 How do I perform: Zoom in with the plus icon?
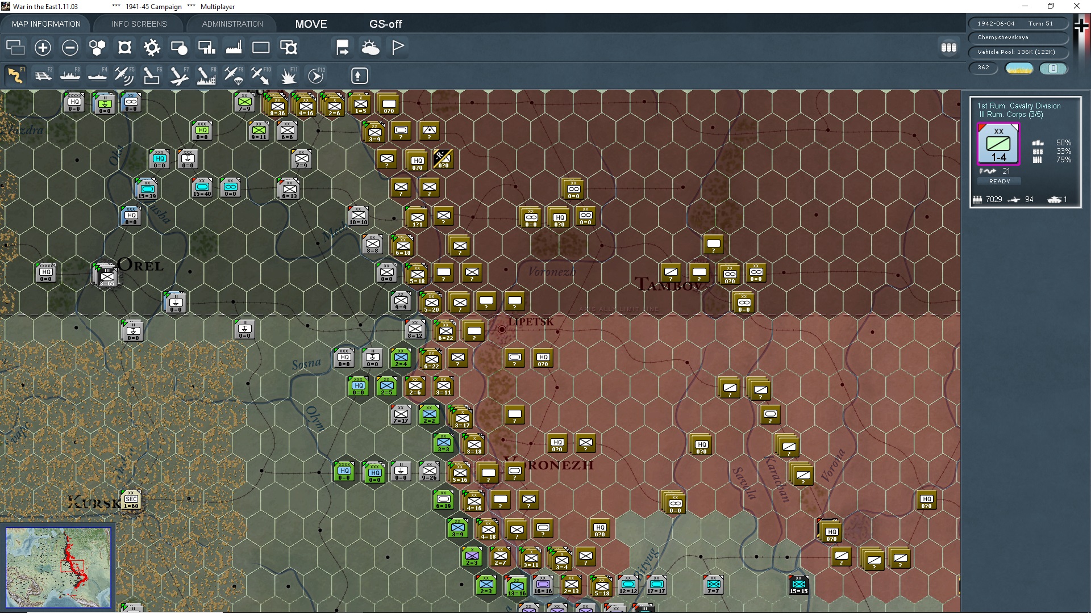pyautogui.click(x=43, y=48)
